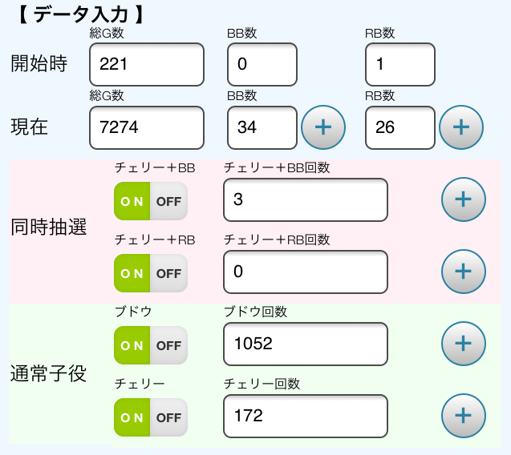
Task: Focus the 開始時 総G数 field showing 221
Action: coord(147,64)
